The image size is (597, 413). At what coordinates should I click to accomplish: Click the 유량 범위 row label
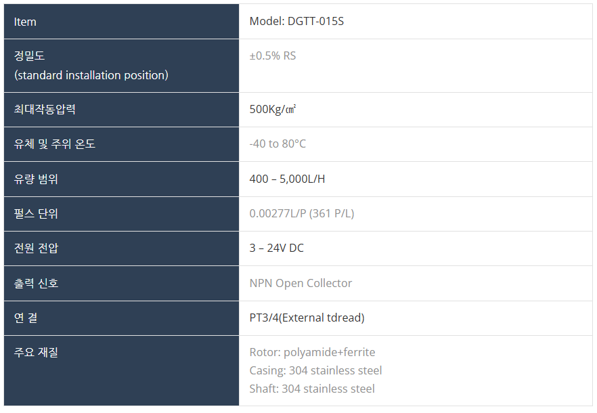(x=36, y=179)
